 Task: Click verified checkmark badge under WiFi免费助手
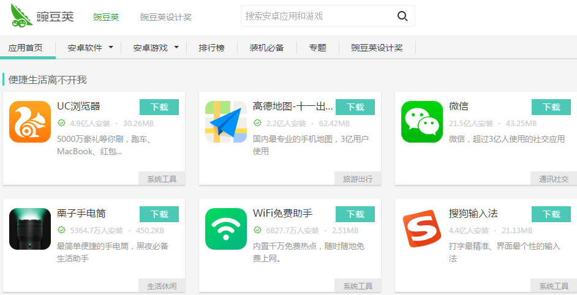point(257,230)
